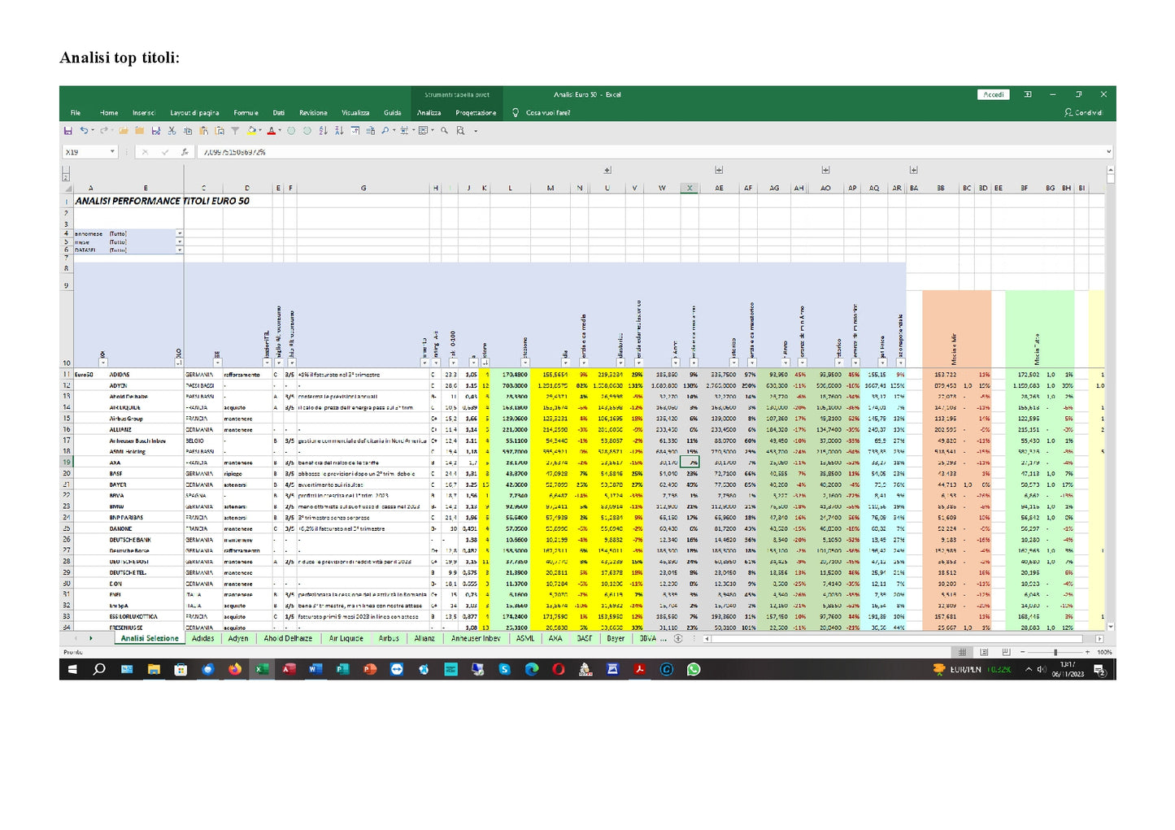Screen dimensions: 1175x830
Task: Click the Cosa vuoi fare search box
Action: pyautogui.click(x=548, y=113)
